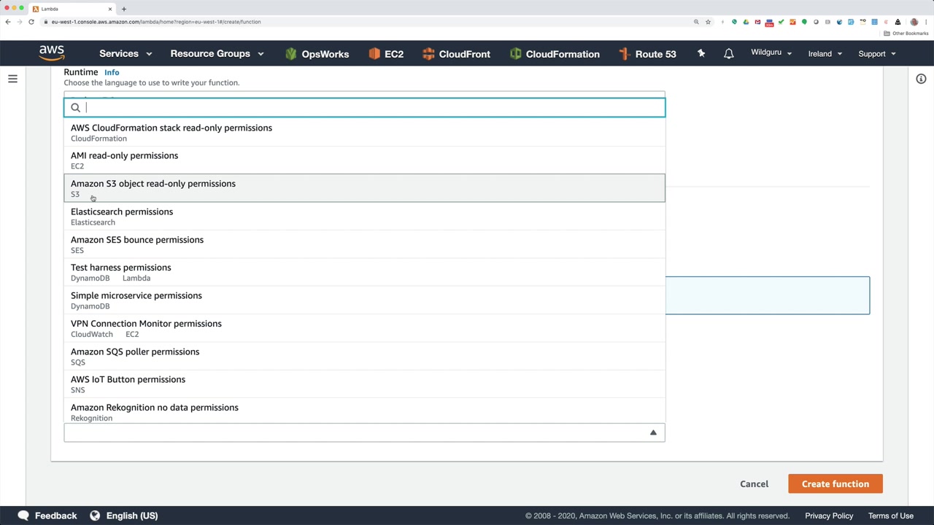The height and width of the screenshot is (525, 934).
Task: Open the notifications bell
Action: (x=728, y=54)
